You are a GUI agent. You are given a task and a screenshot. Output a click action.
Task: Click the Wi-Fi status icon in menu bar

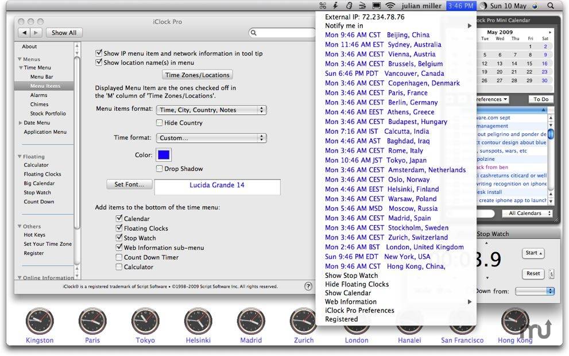(390, 6)
